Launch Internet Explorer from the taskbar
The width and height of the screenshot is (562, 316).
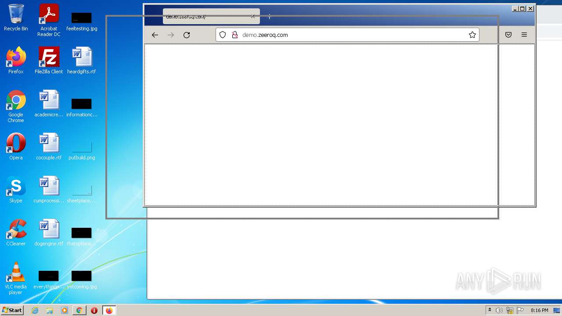[35, 310]
